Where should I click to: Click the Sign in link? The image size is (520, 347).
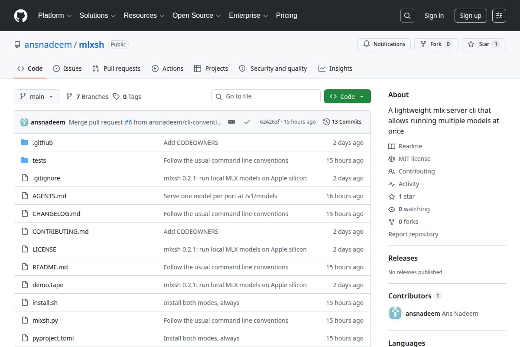click(434, 16)
